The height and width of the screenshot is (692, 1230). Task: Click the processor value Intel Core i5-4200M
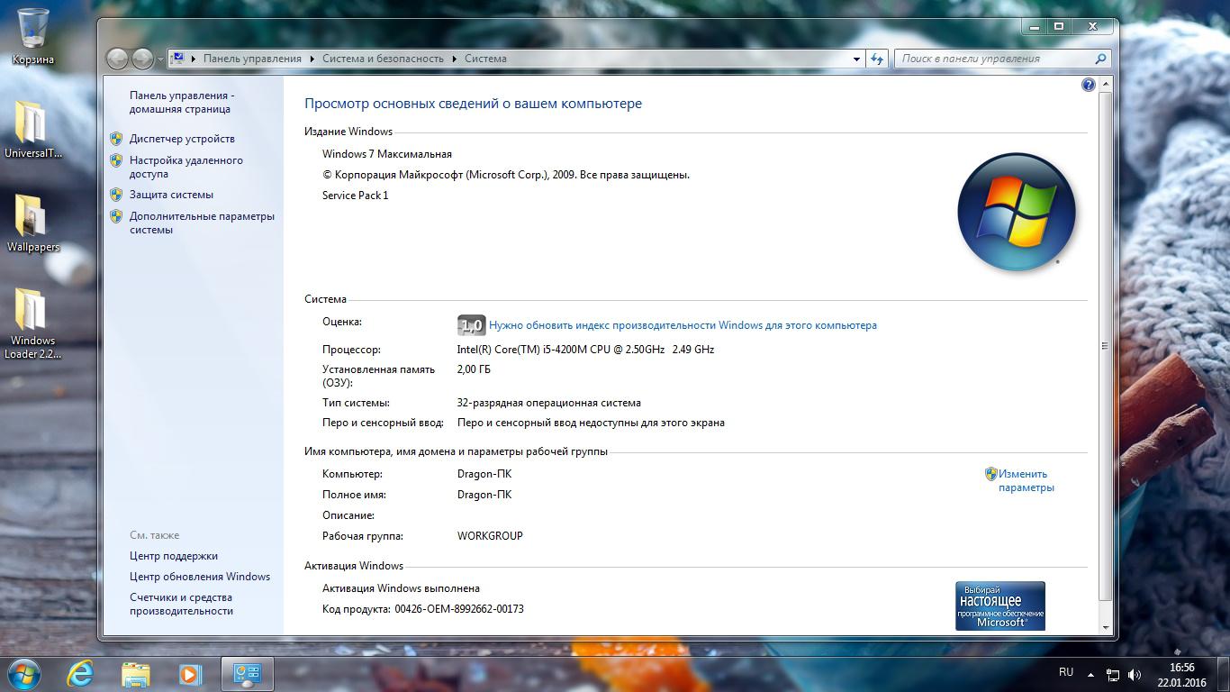point(585,350)
